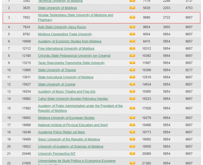Open Moldova Cooperative Trade University link
203x165 pixels.
[x=65, y=34]
